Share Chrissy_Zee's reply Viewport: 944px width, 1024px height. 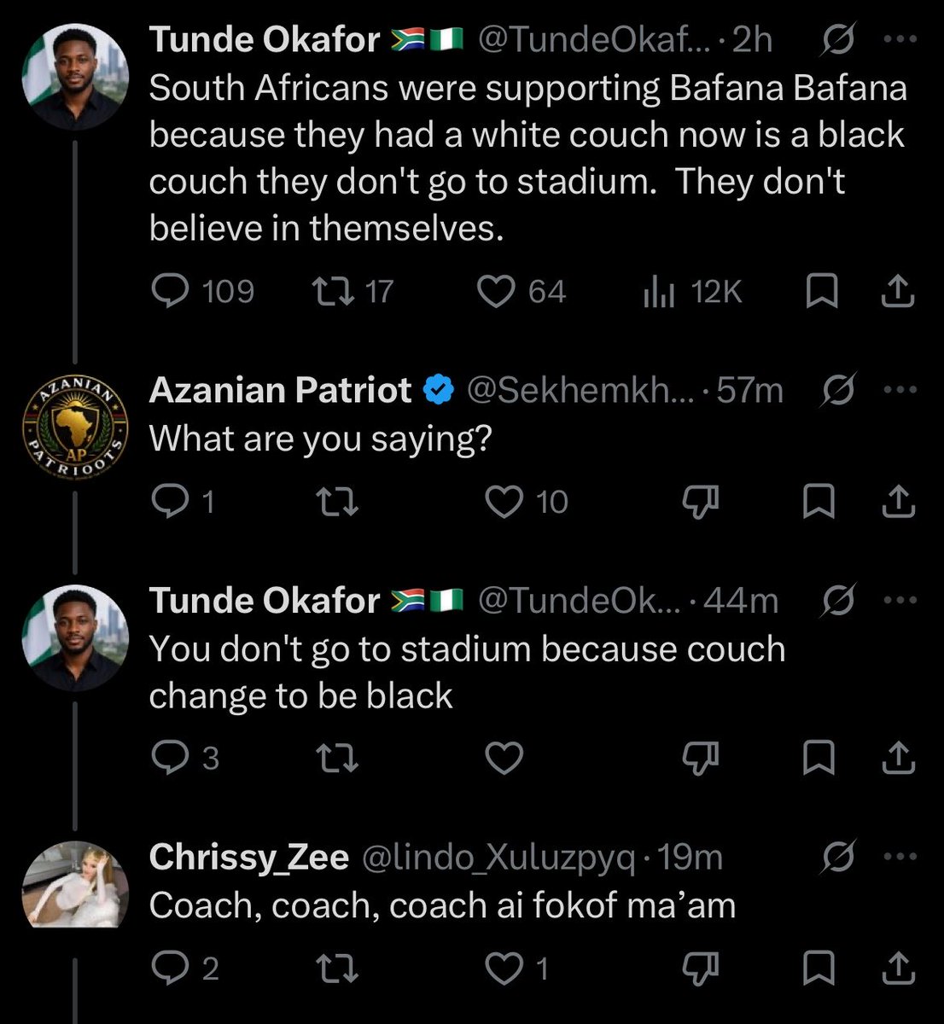pyautogui.click(x=897, y=968)
